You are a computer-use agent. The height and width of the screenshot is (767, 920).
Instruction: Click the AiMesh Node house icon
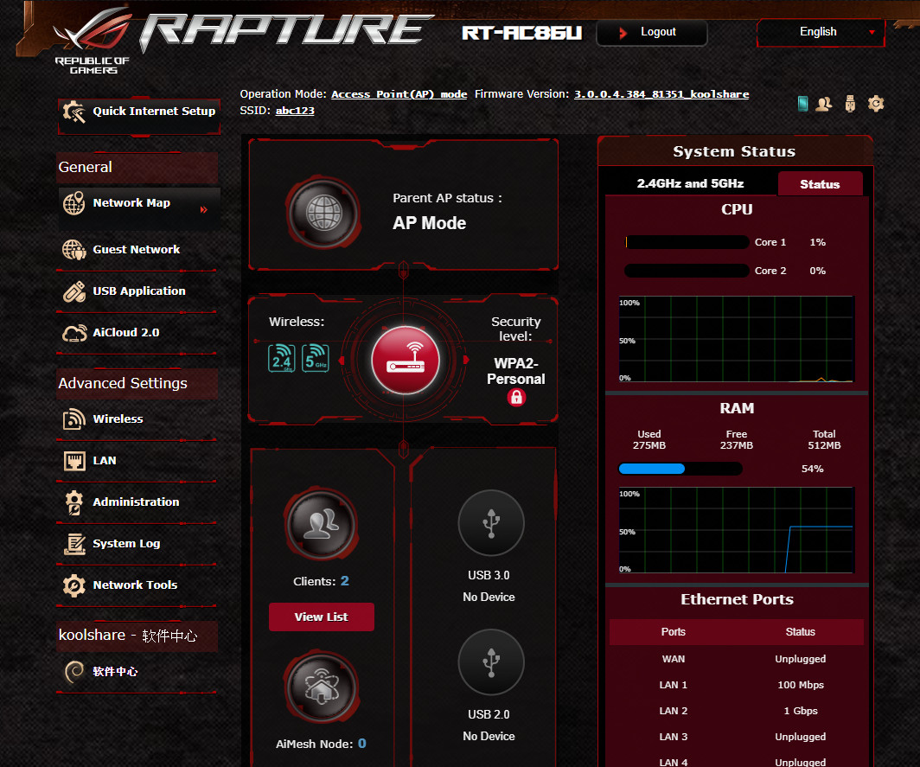[x=321, y=687]
